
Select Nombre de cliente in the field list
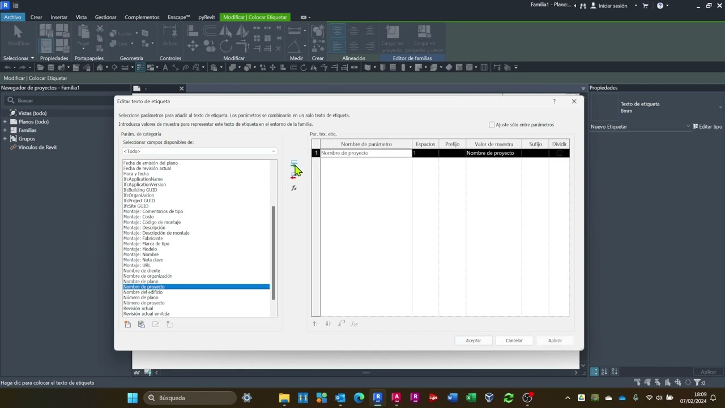(142, 271)
